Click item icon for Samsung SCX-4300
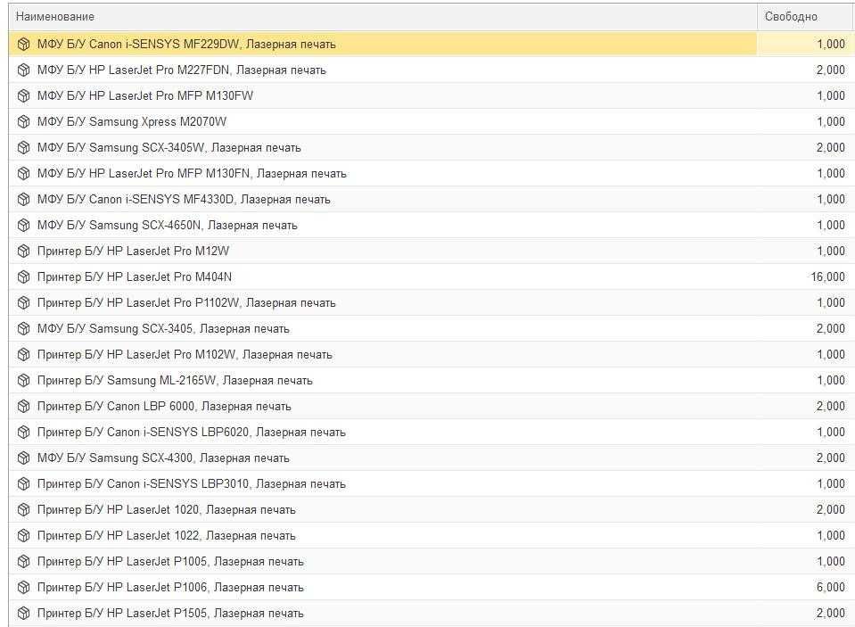Image resolution: width=855 pixels, height=627 pixels. (23, 458)
